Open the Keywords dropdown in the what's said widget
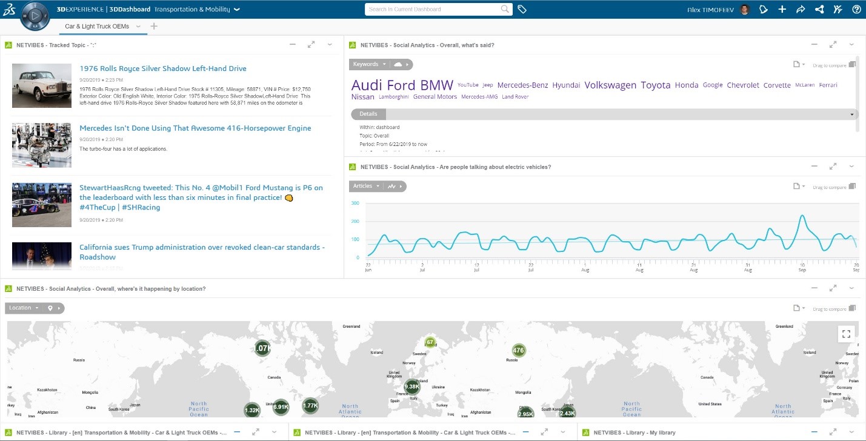Viewport: 866px width, 441px height. pyautogui.click(x=368, y=64)
